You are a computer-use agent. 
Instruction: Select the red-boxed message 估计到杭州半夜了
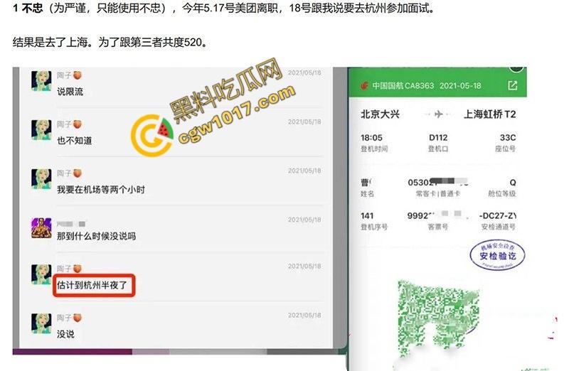coord(94,287)
